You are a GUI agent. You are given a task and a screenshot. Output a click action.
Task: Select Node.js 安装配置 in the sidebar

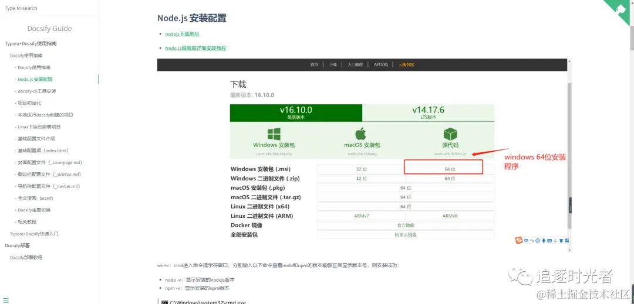coord(35,80)
